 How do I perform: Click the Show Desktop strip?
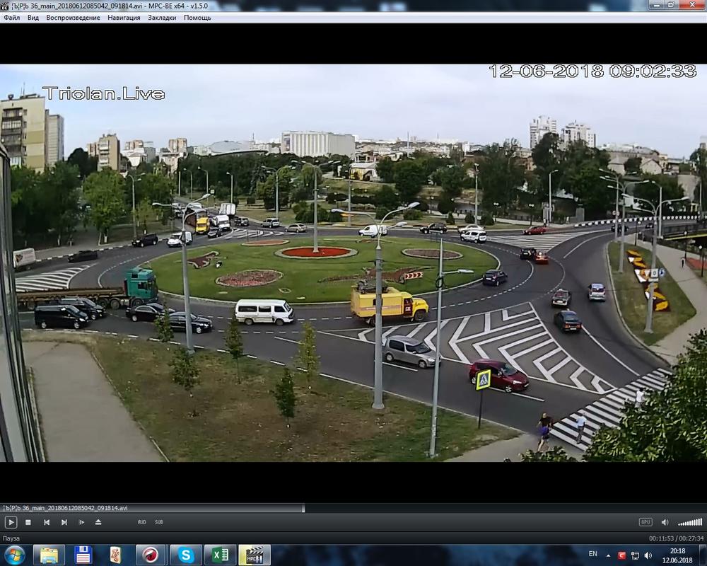pos(703,555)
